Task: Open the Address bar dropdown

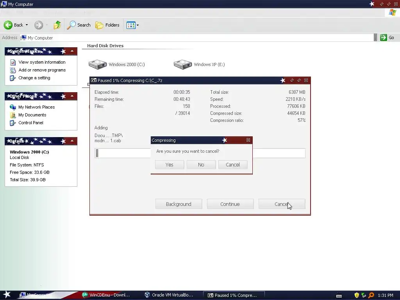Action: pyautogui.click(x=375, y=37)
